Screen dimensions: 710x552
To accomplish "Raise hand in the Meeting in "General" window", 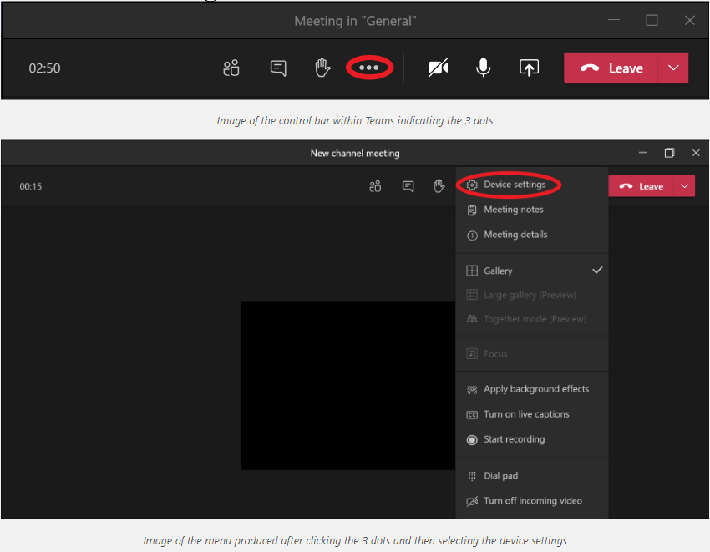I will [322, 68].
